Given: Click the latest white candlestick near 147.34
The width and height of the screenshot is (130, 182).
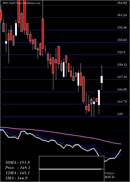Looking at the screenshot, I should (x=102, y=79).
